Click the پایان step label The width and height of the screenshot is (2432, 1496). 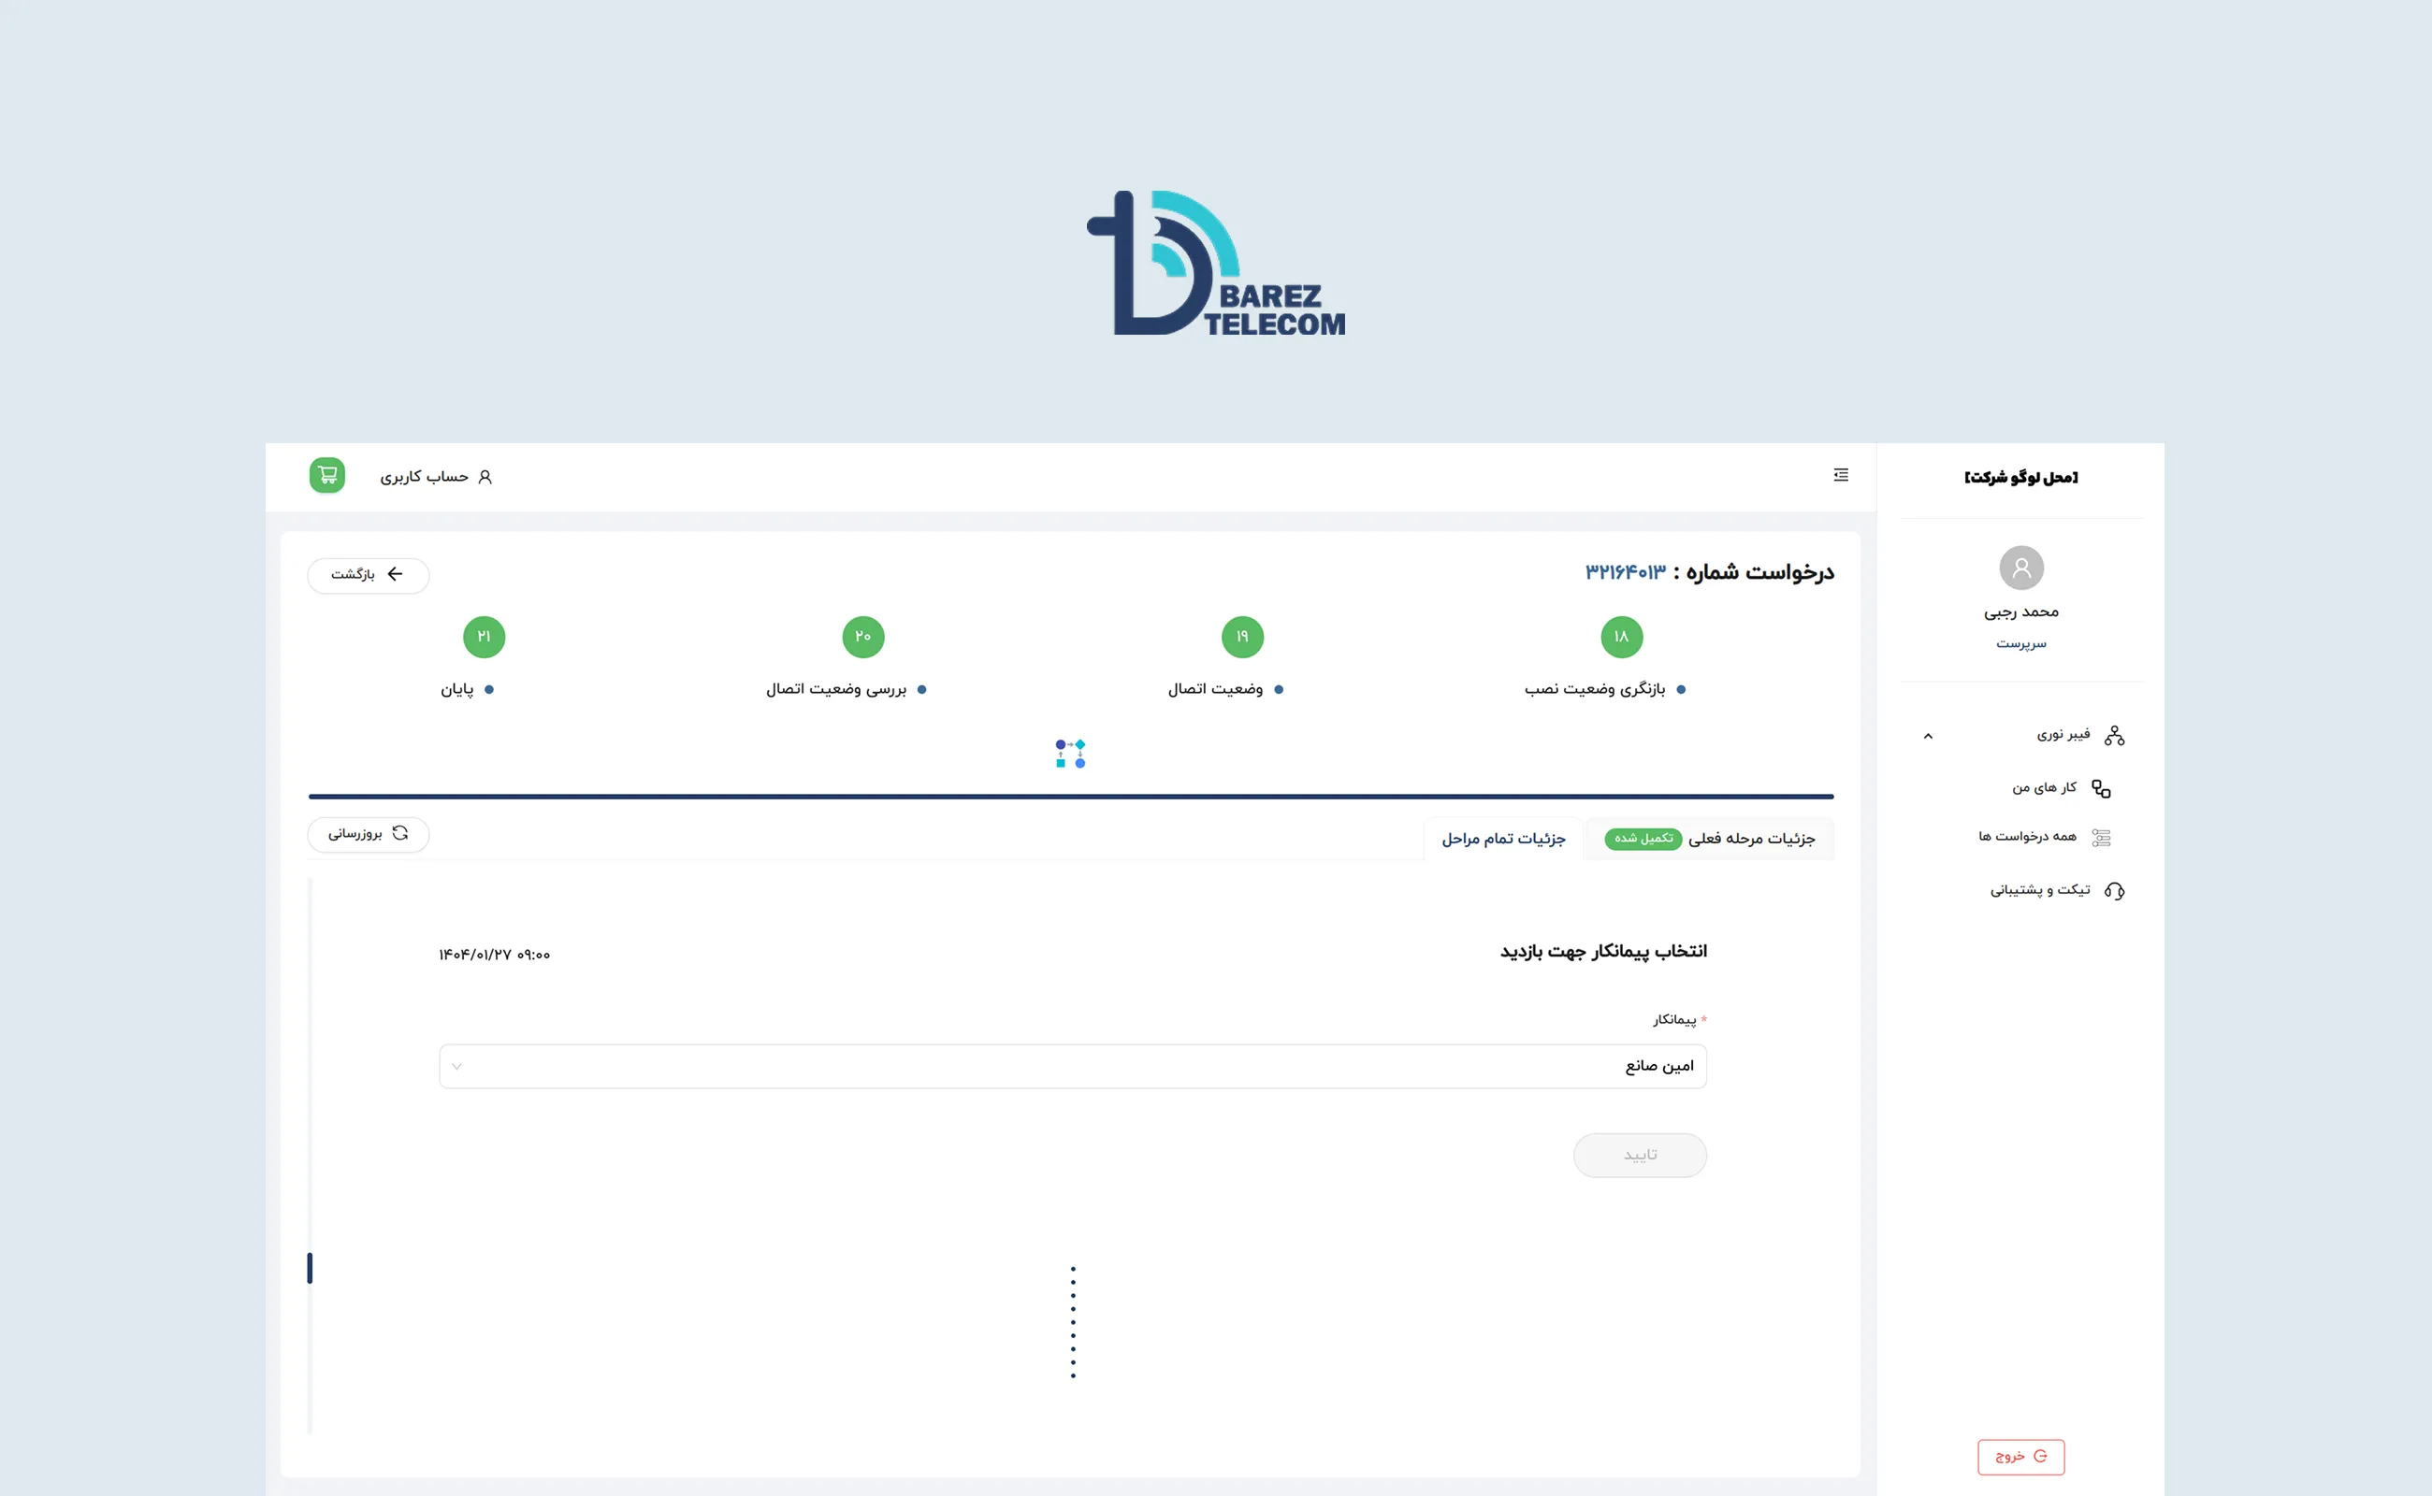pos(457,690)
